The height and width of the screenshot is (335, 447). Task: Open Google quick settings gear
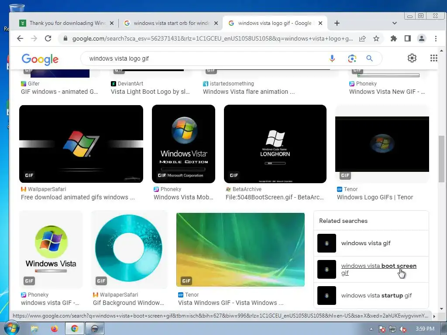pyautogui.click(x=412, y=58)
